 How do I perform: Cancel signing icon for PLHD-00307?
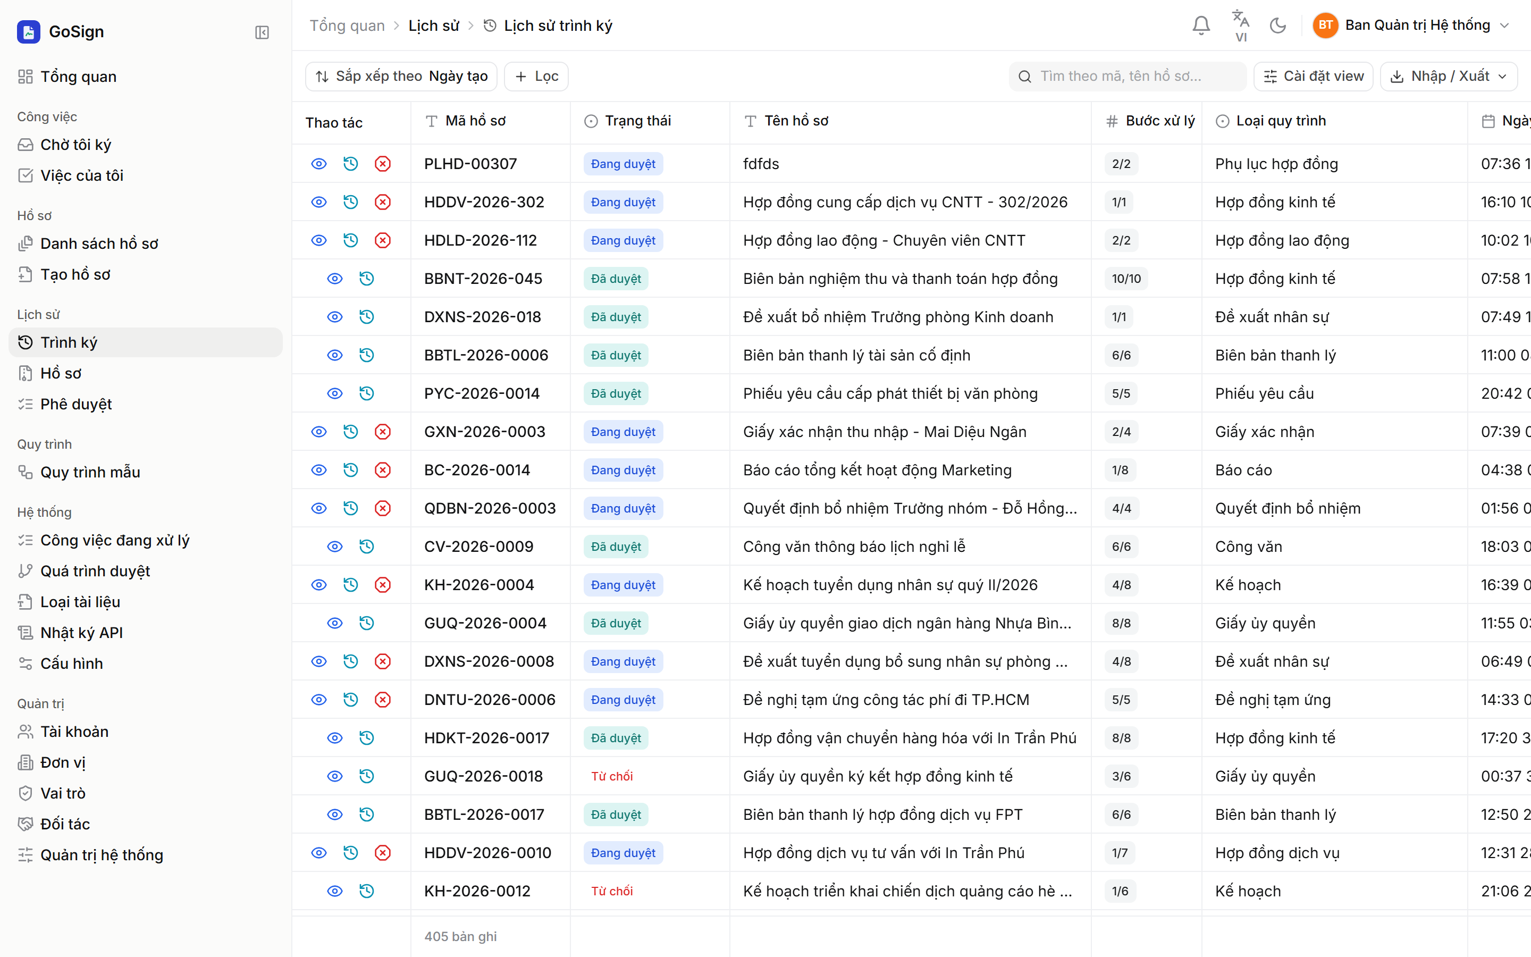click(x=383, y=164)
